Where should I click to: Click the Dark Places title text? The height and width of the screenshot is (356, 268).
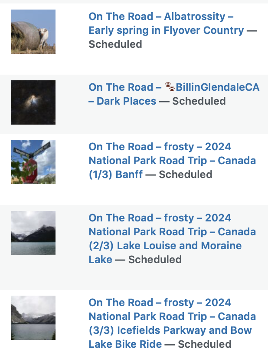pyautogui.click(x=126, y=101)
